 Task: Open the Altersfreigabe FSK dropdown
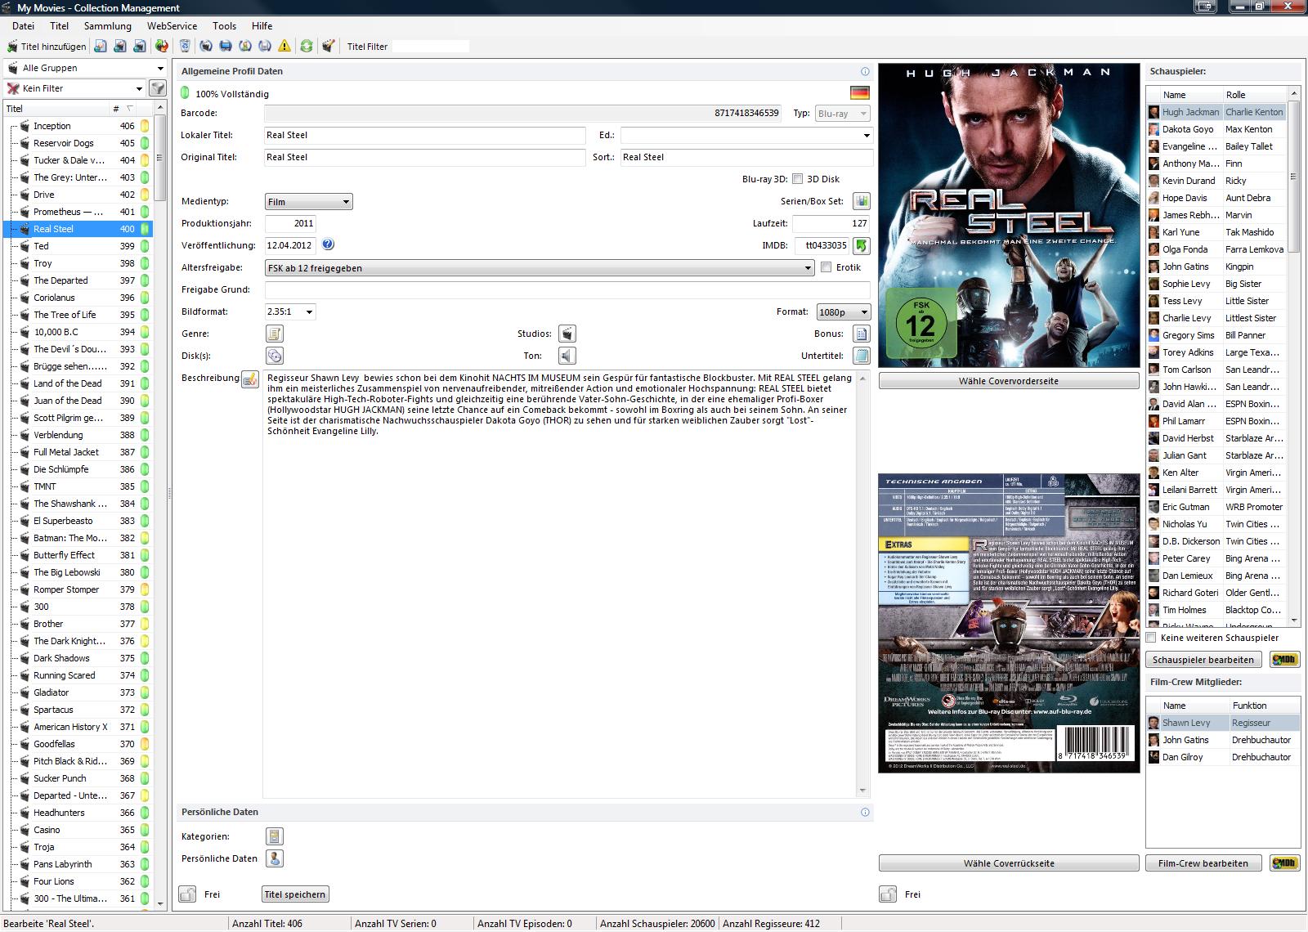pos(540,268)
